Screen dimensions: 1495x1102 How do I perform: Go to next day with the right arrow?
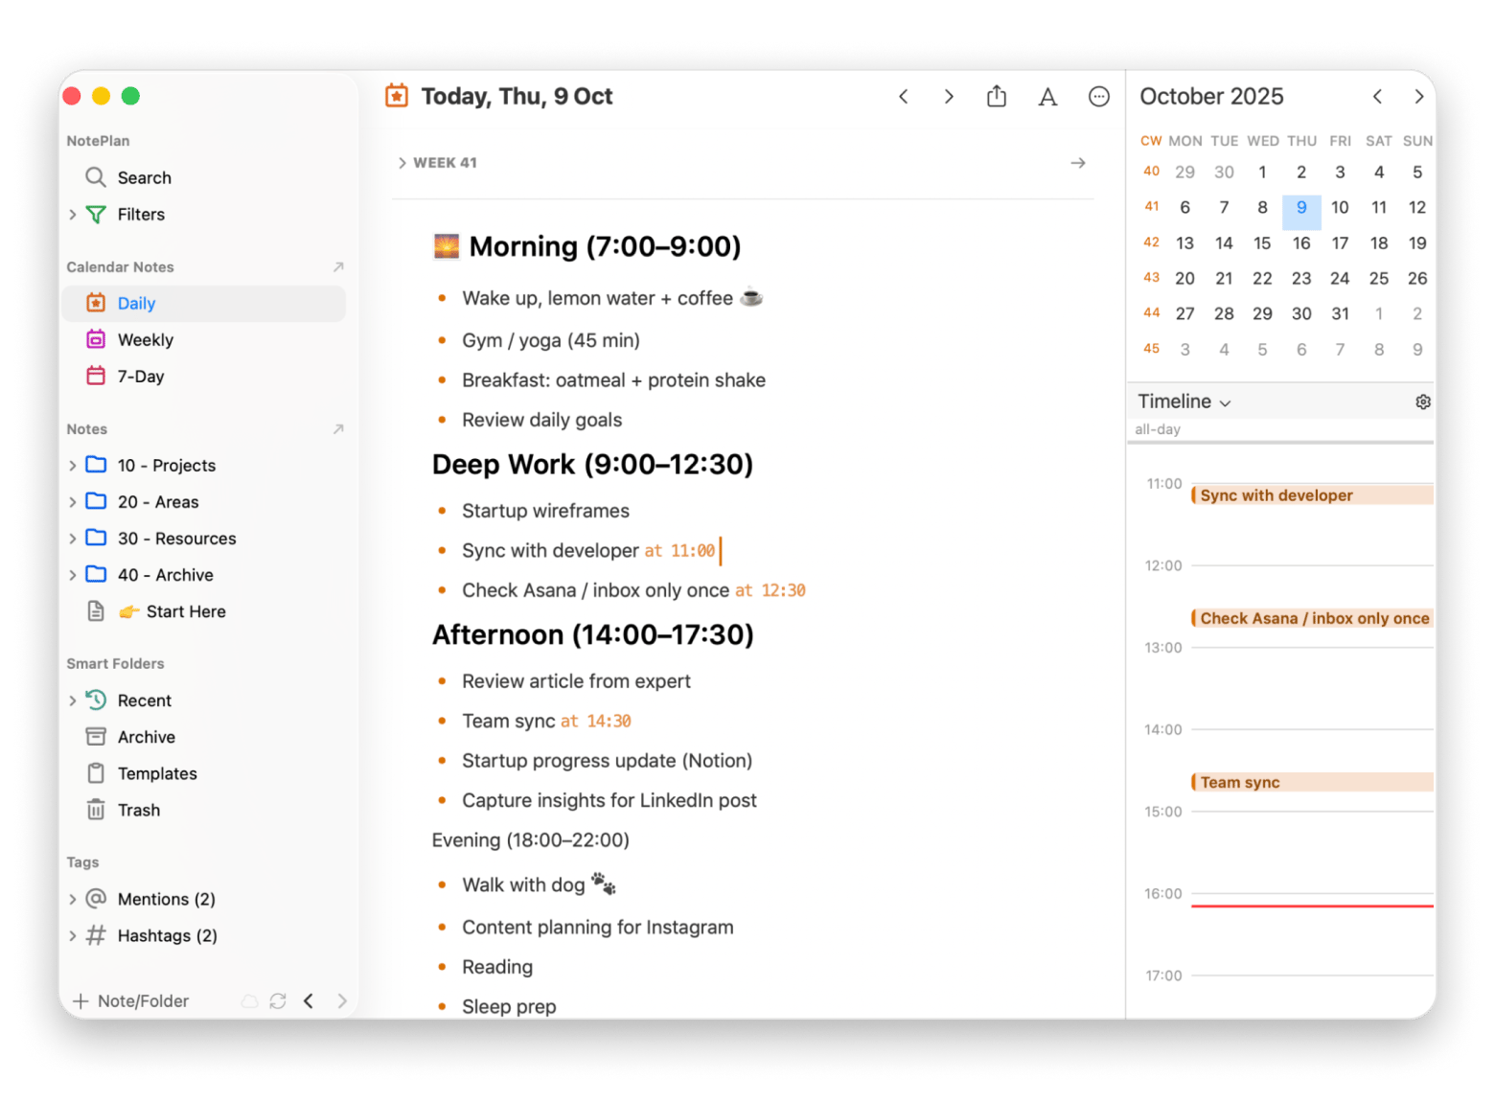coord(948,96)
